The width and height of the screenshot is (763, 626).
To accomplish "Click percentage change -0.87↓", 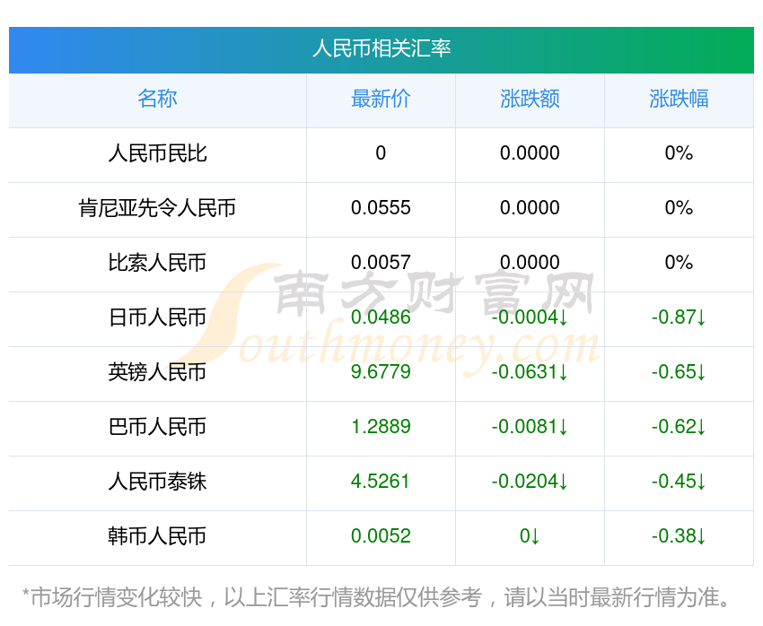I will point(679,317).
